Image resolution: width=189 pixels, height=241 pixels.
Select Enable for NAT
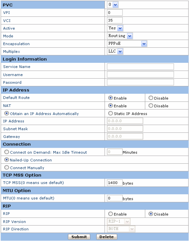110,106
